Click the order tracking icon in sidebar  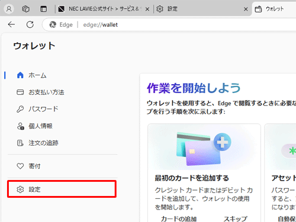click(20, 143)
